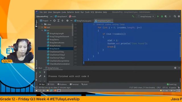Open the Problems tool window
The height and width of the screenshot is (102, 182).
click(62, 84)
